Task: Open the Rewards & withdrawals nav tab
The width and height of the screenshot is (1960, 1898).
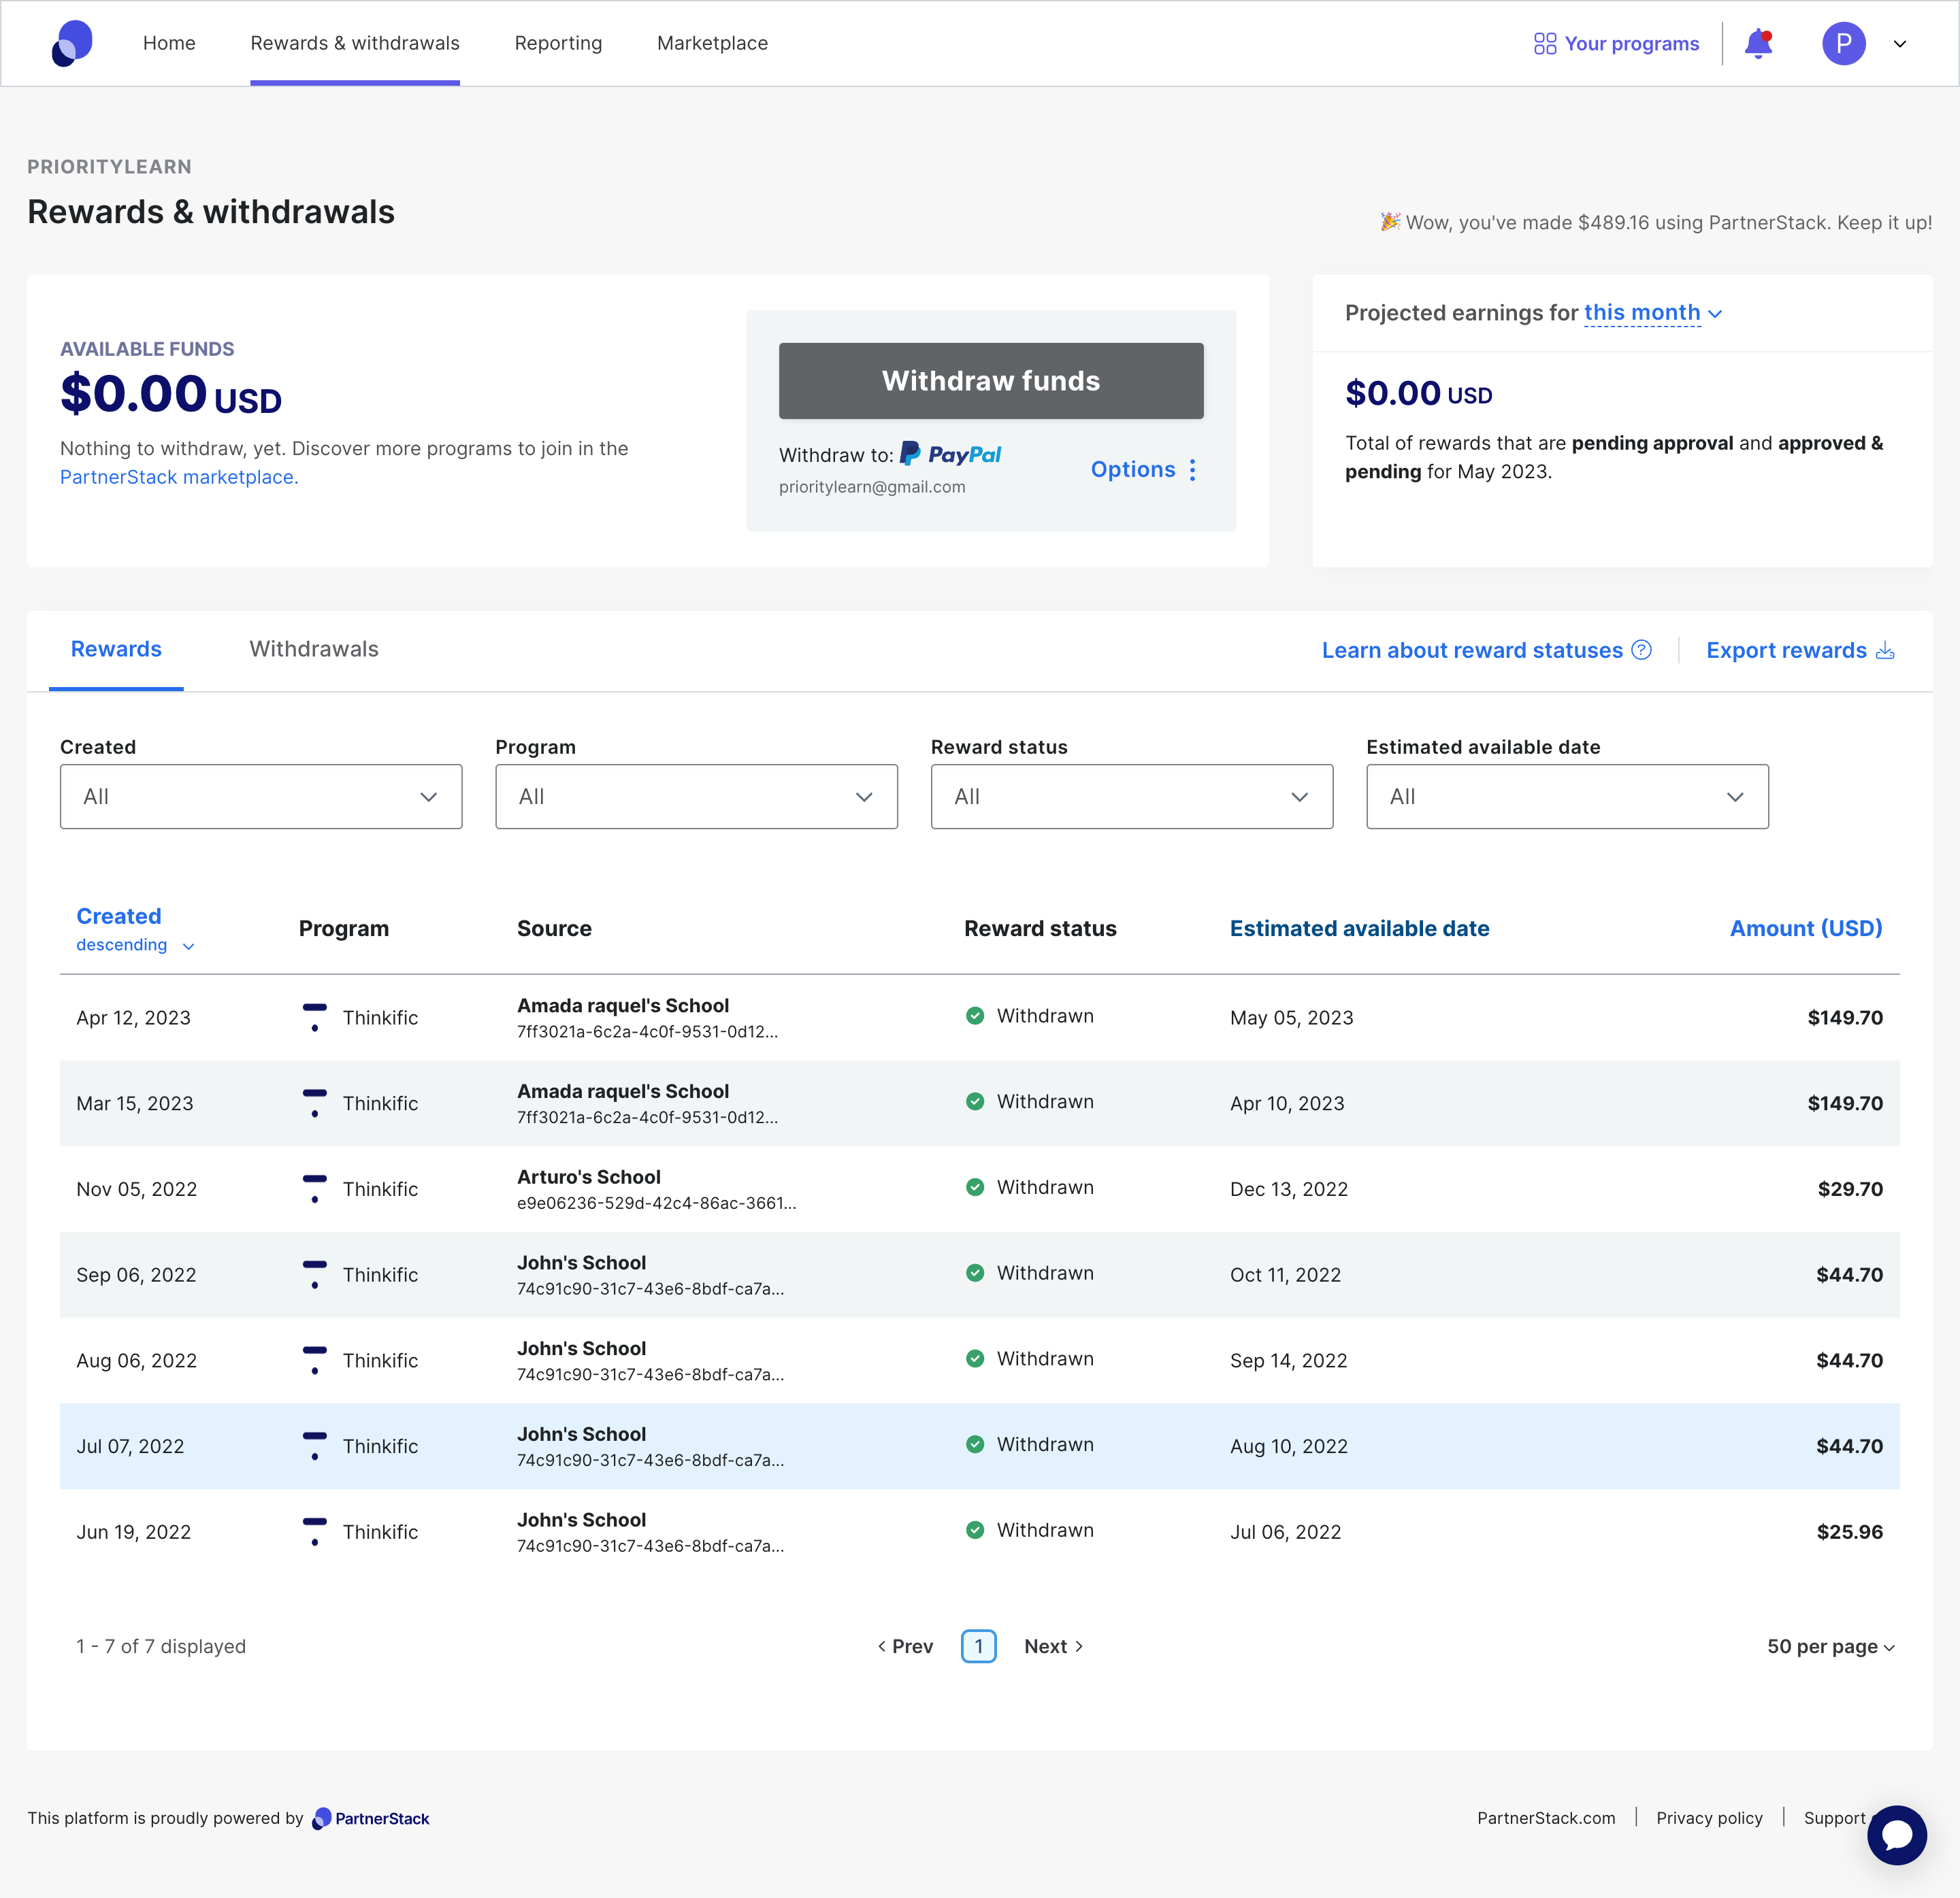Action: tap(355, 43)
